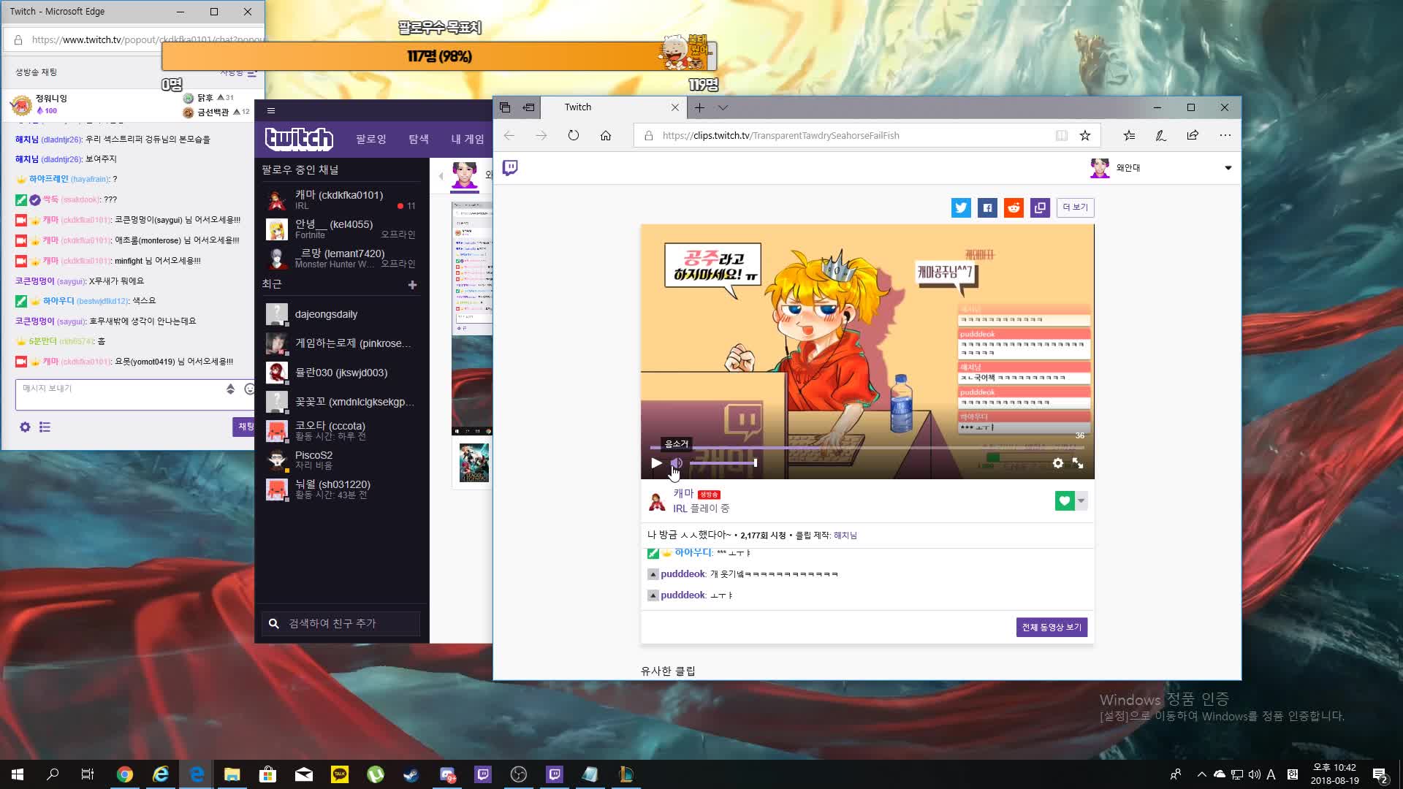Add notes with the Edge pen icon
This screenshot has width=1403, height=789.
click(1160, 135)
